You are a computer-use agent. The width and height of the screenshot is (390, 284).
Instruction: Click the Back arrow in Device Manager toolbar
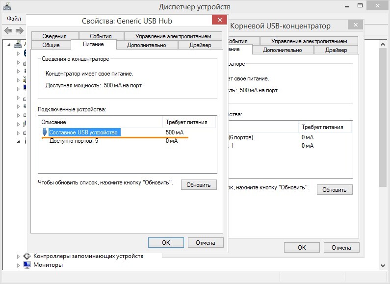tap(8, 31)
